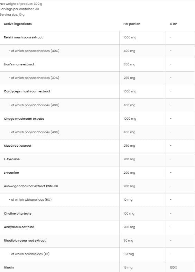Select Rhodiola rosea root extract label
Viewport: 195px width, 272px height.
25,241
